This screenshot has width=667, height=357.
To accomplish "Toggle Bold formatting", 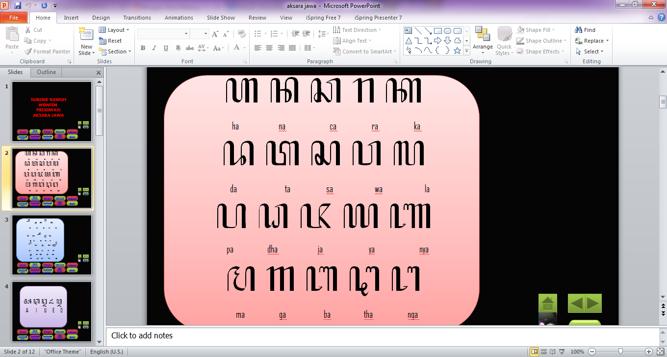I will pyautogui.click(x=143, y=48).
